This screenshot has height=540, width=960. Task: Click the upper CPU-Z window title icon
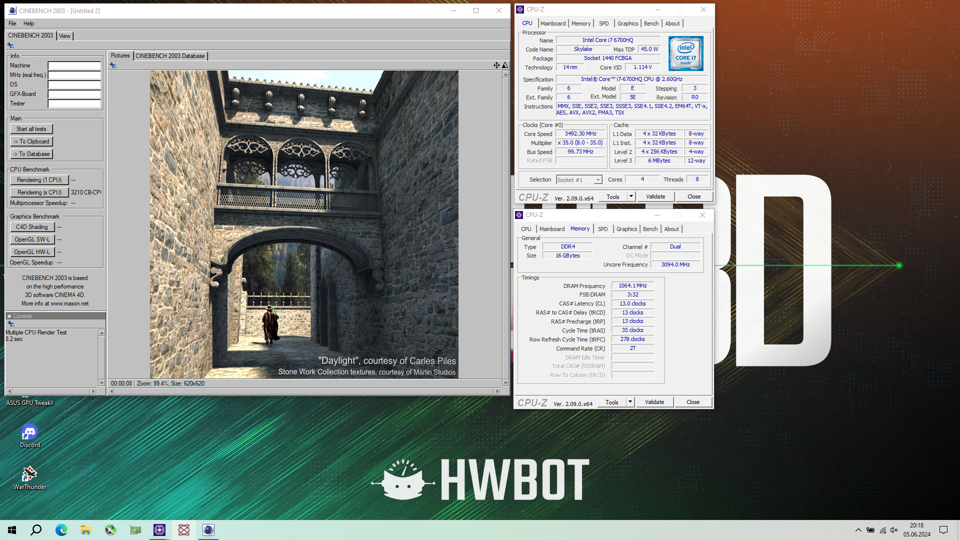pos(520,9)
